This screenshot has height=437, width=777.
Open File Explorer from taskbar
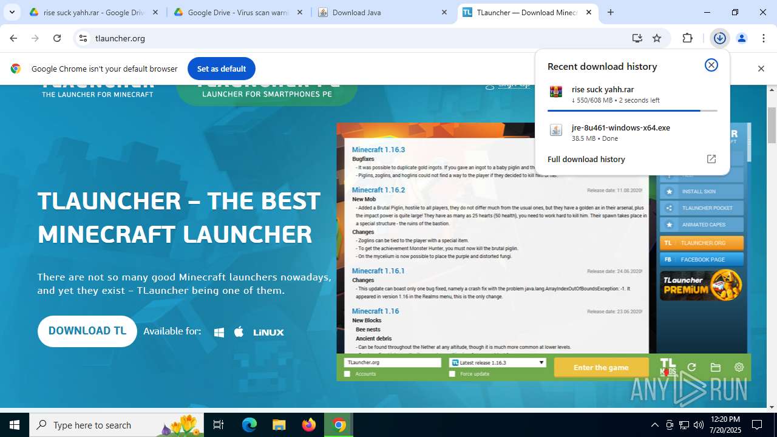click(279, 425)
